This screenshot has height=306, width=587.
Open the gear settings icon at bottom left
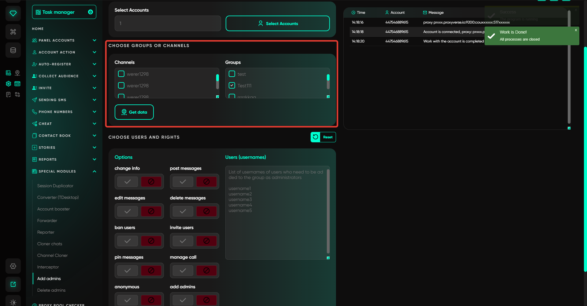pos(13,266)
